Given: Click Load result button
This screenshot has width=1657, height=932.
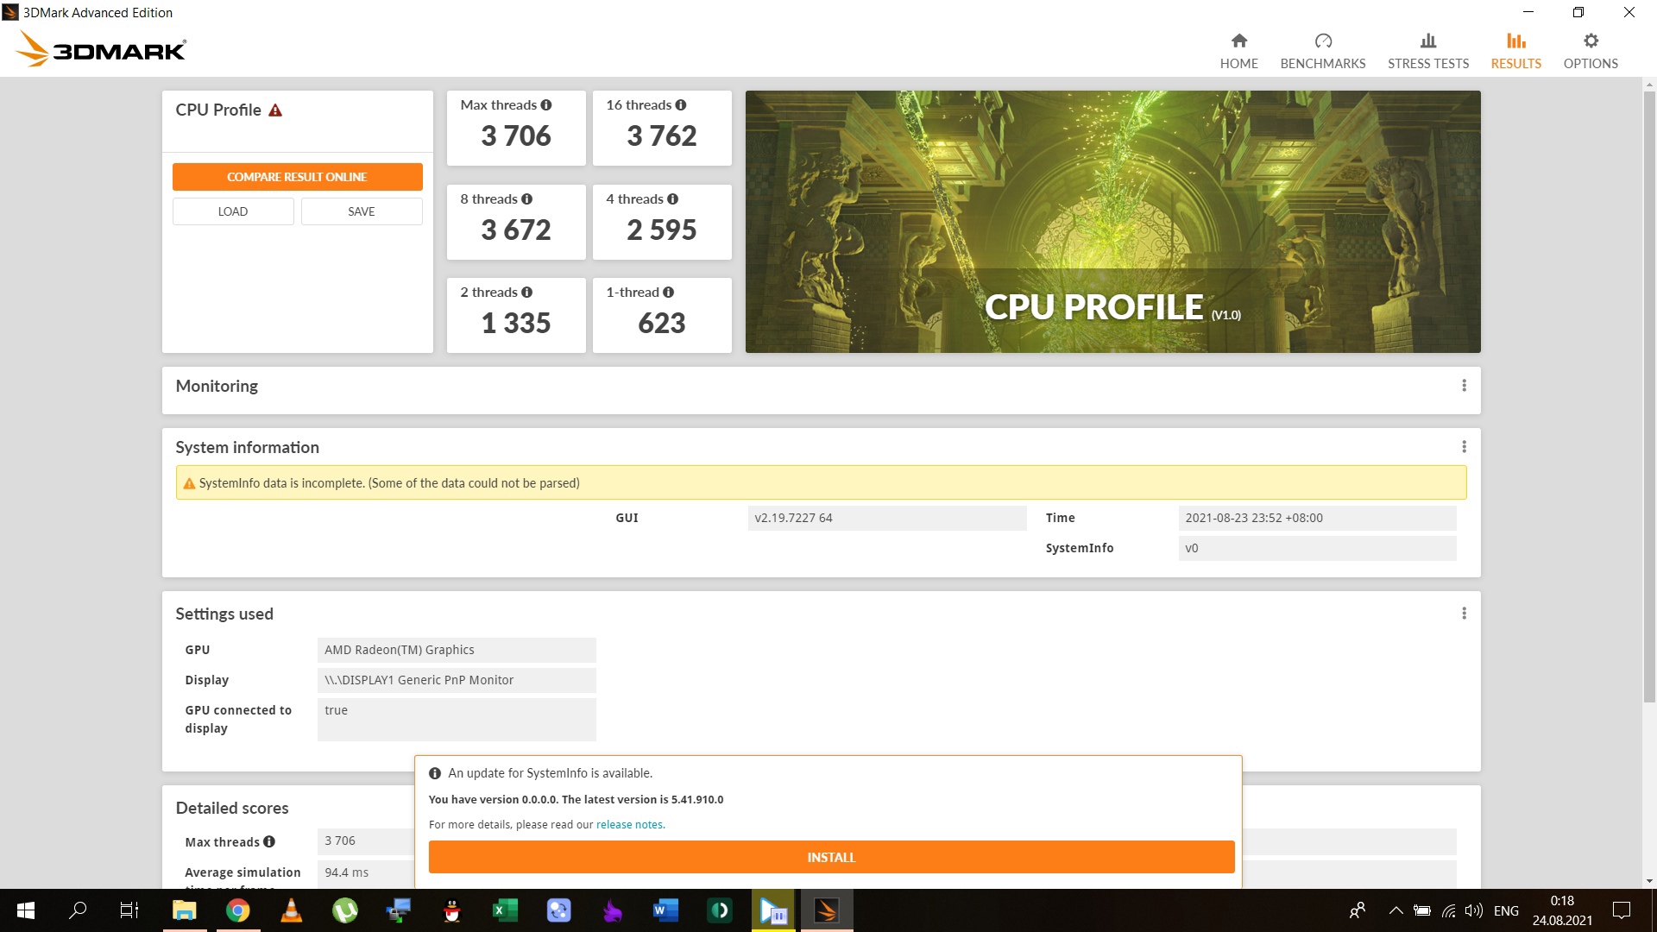Looking at the screenshot, I should [x=233, y=212].
